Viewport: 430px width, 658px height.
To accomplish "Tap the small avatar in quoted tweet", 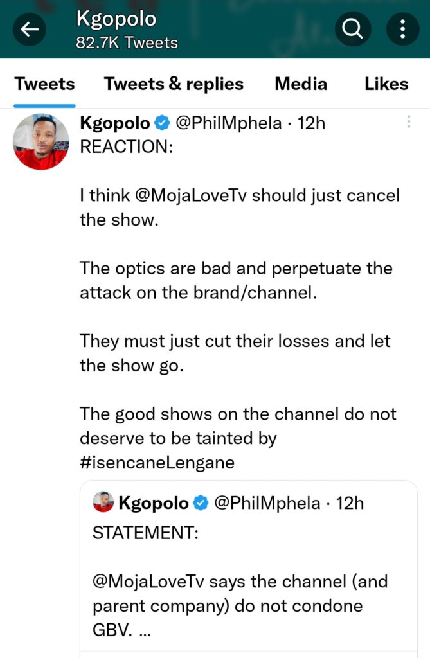I will (103, 502).
